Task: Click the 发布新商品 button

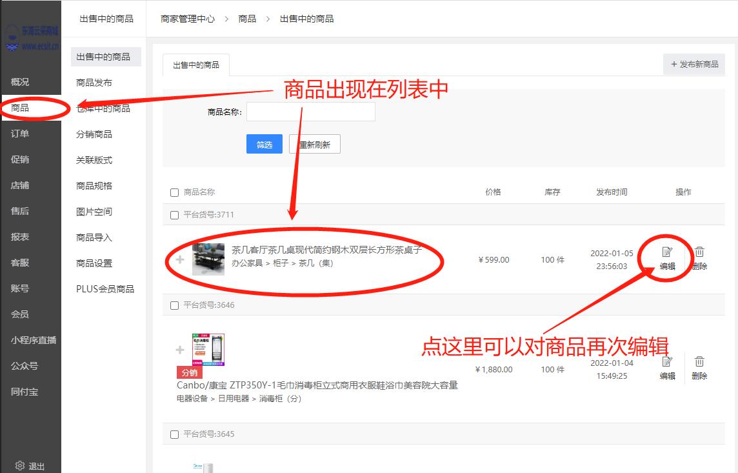Action: (x=694, y=65)
